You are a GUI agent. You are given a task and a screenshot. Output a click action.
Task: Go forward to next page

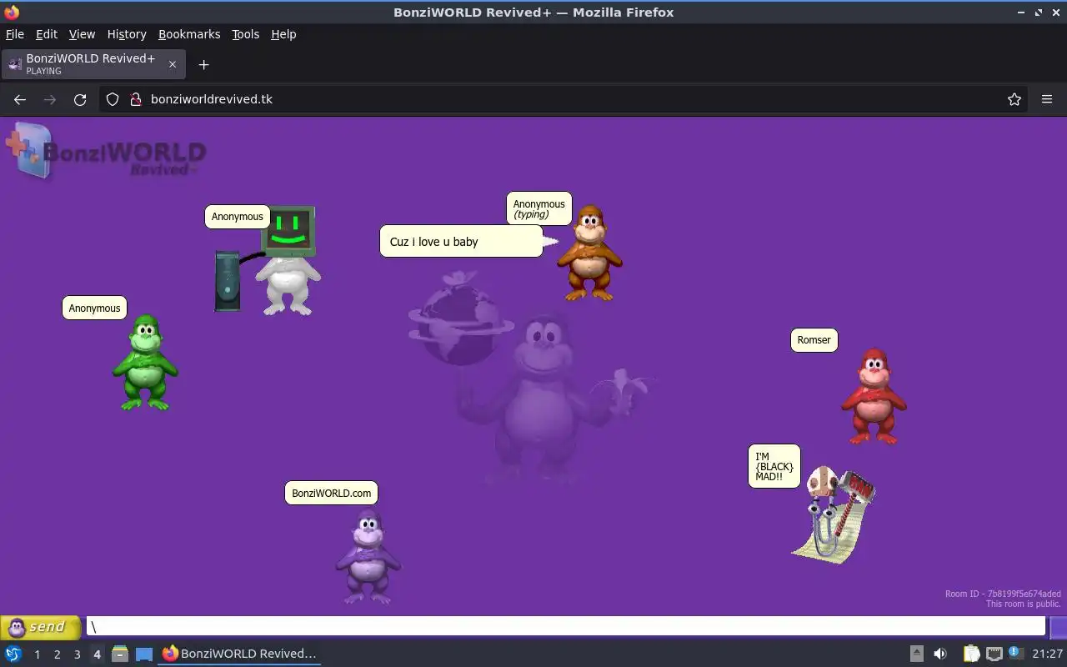[x=50, y=99]
